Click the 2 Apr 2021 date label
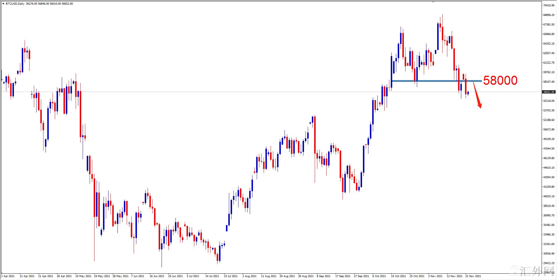557x280 pixels. pos(8,276)
